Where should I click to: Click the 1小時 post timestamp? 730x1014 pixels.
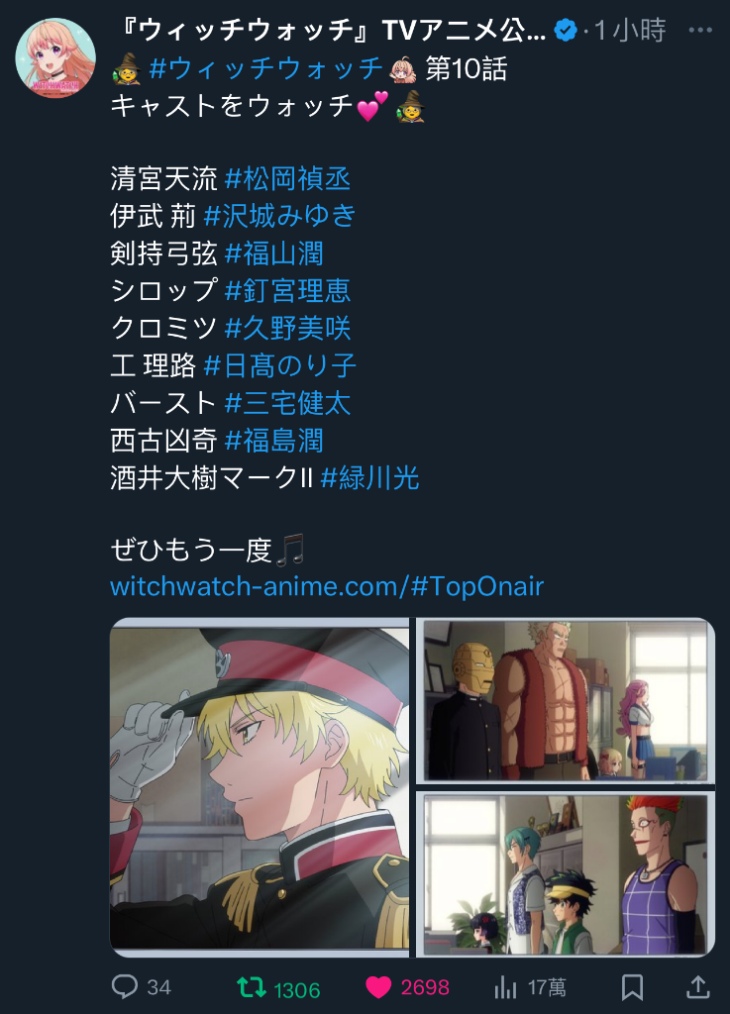629,30
